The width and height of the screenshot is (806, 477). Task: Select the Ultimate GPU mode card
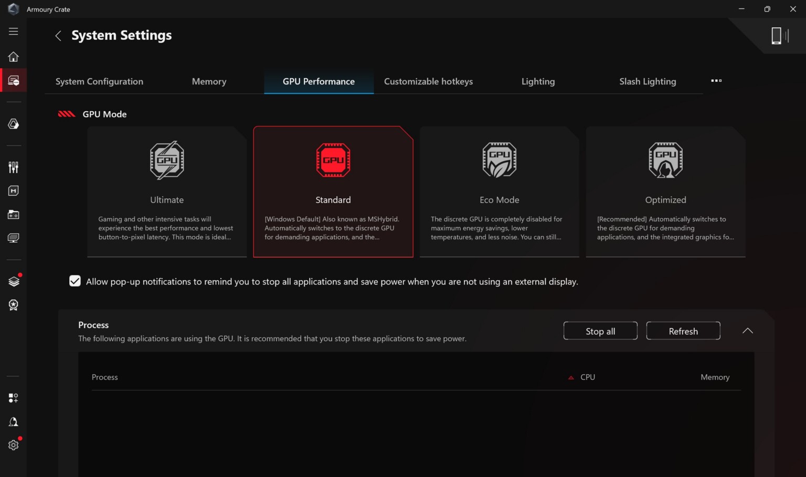167,192
